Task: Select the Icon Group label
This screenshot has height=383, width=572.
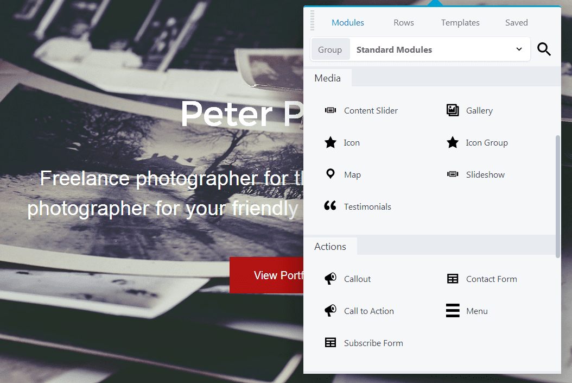Action: [x=487, y=143]
